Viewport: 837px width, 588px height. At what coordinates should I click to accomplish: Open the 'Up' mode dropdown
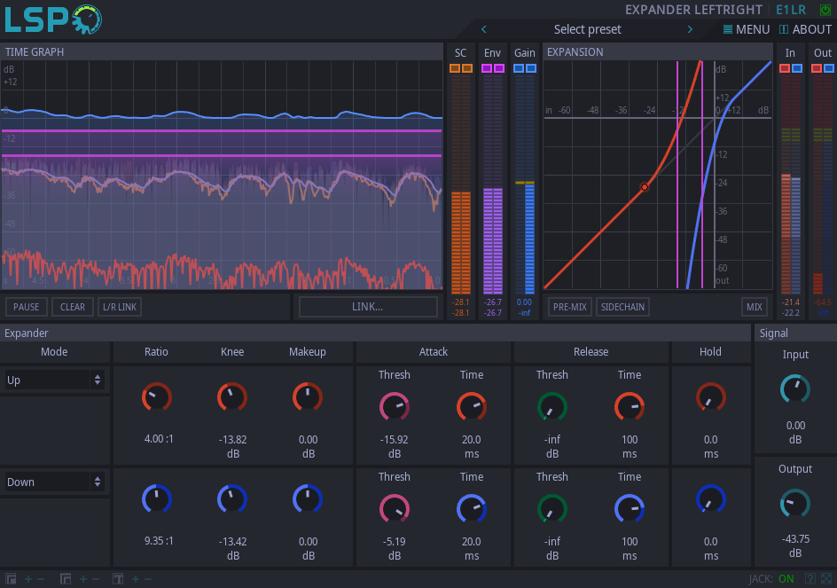tap(54, 380)
